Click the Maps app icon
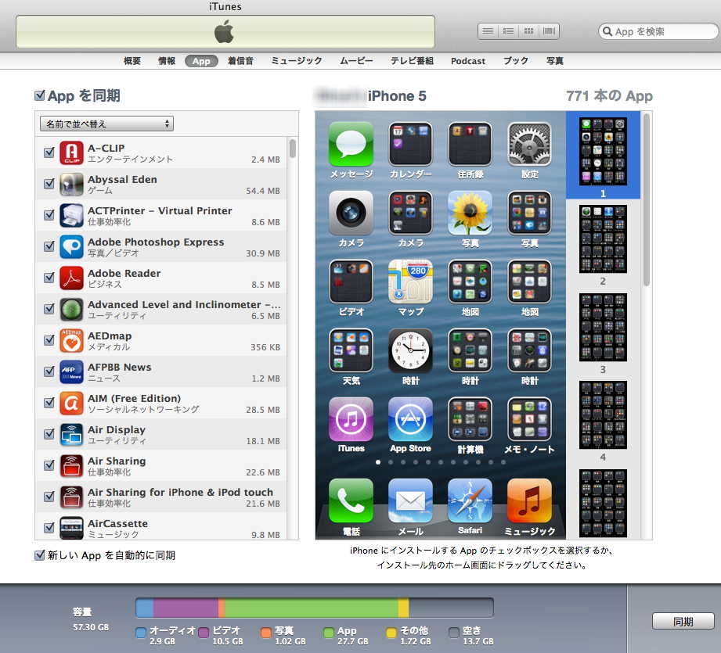 coord(410,282)
